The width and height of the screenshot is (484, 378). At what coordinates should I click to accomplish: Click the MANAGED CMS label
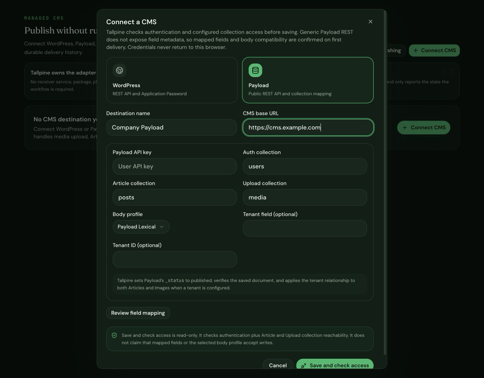click(x=44, y=18)
